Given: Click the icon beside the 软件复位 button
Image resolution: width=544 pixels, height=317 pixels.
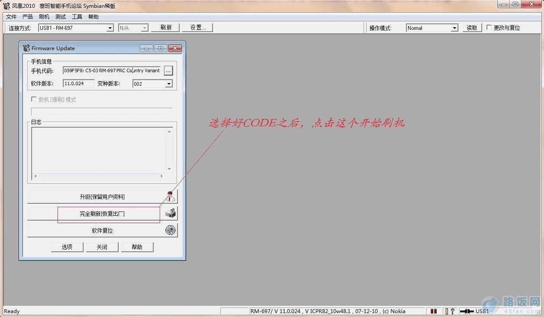Looking at the screenshot, I should tap(171, 230).
